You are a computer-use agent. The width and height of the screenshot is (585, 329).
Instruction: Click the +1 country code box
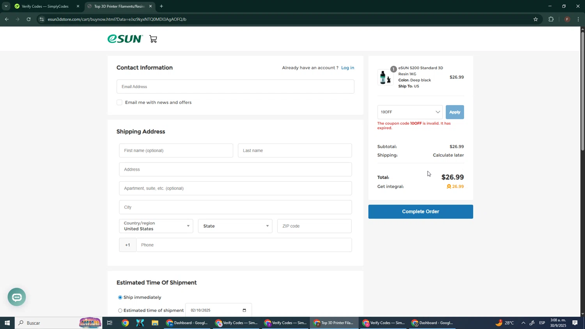[x=128, y=245]
